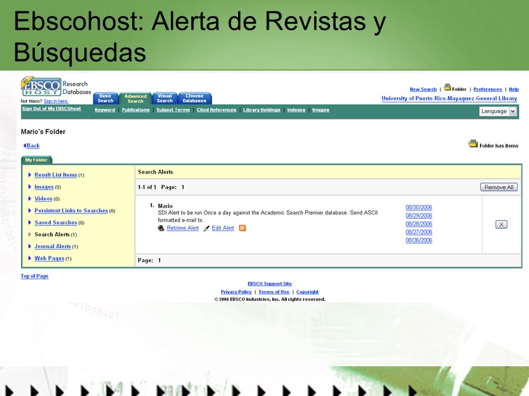Click University of Puerto Rico-Mayaguez-General Library link

(450, 98)
